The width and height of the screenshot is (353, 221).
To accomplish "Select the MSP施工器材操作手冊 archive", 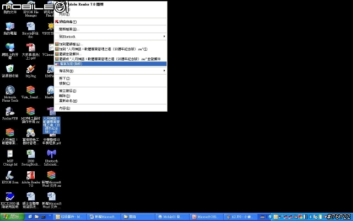I will click(31, 115).
